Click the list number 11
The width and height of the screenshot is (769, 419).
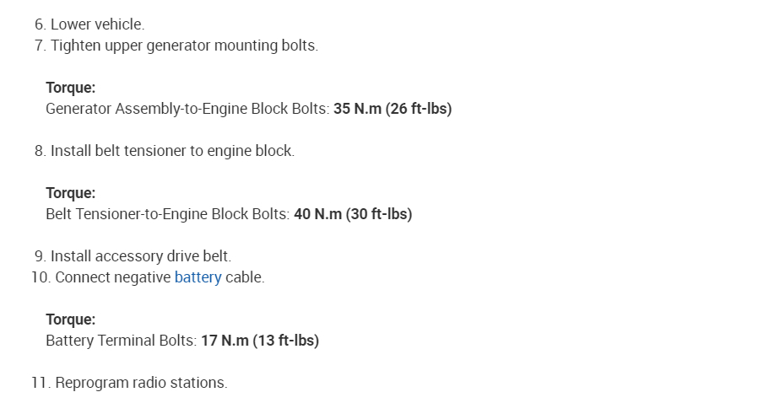(x=41, y=383)
